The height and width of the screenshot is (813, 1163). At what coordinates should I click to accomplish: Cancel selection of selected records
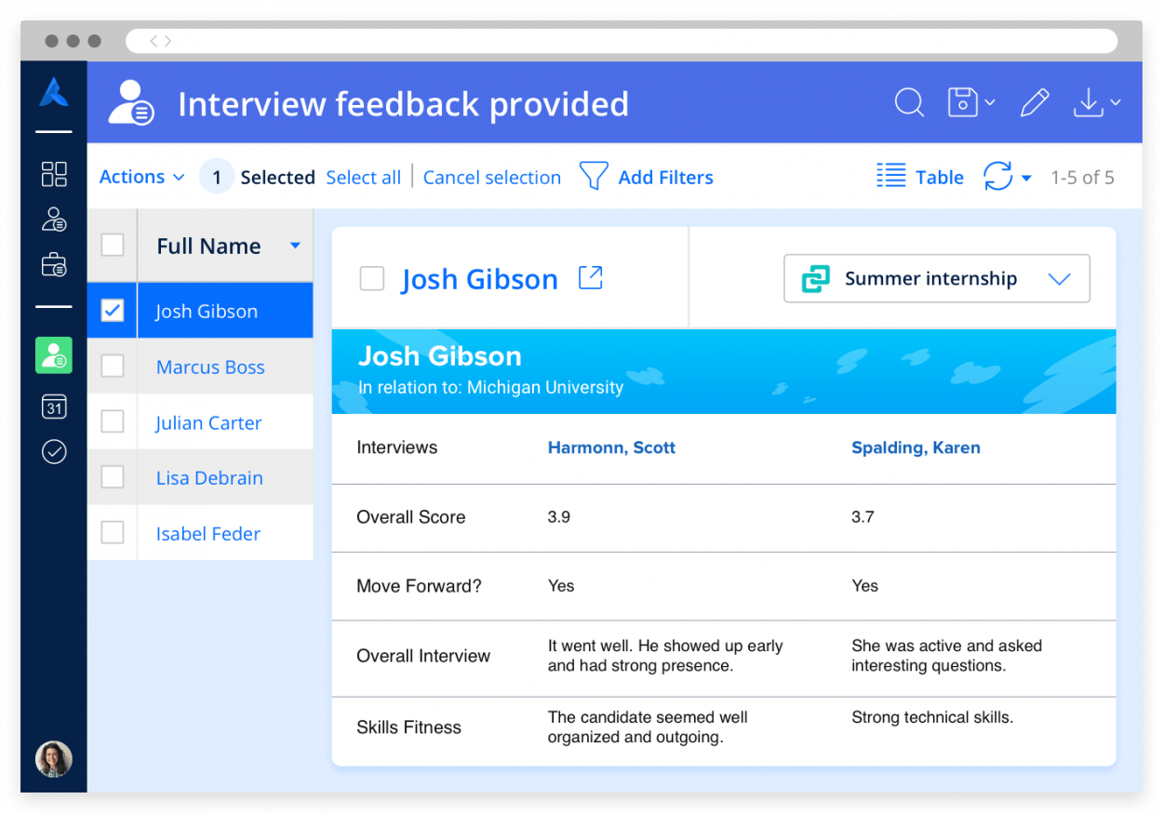pos(492,177)
